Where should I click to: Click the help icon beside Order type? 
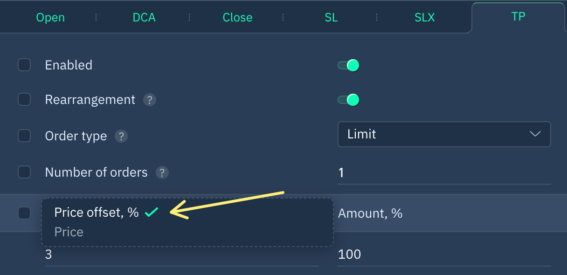(121, 136)
